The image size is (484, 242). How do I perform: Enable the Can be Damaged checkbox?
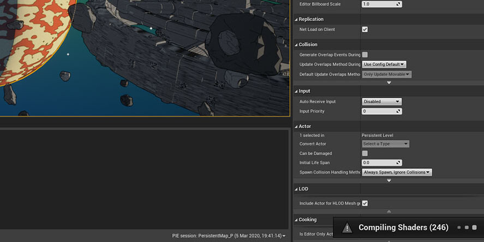365,154
